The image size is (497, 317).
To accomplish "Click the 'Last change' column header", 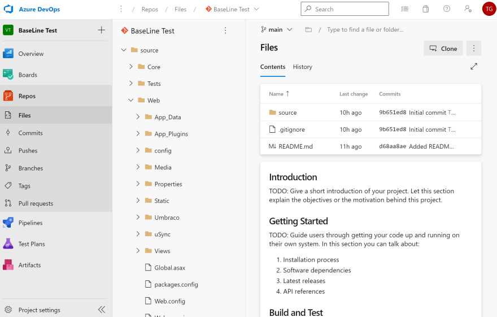I will (x=354, y=94).
